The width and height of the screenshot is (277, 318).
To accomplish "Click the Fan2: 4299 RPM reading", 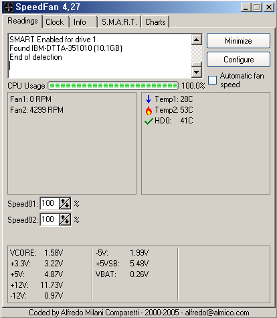I will (37, 110).
